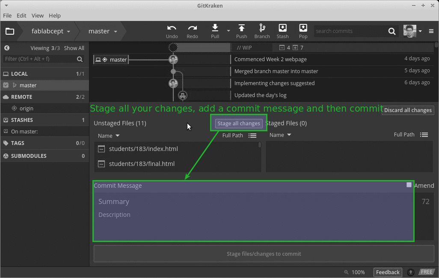This screenshot has width=439, height=278.
Task: Sort Unstaged Files by Name dropdown
Action: click(x=109, y=136)
